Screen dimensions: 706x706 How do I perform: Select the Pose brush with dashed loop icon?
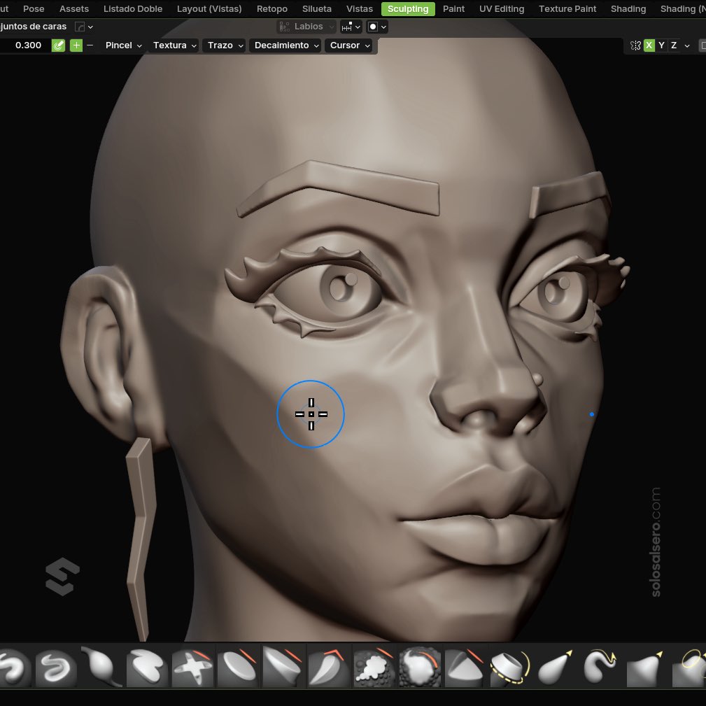coord(510,667)
